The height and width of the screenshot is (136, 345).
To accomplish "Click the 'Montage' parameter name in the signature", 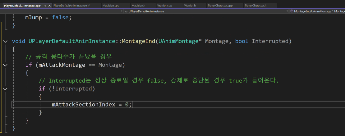I will click(217, 41).
